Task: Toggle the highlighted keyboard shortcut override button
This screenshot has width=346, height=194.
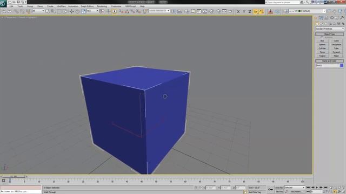Action: click(114, 11)
